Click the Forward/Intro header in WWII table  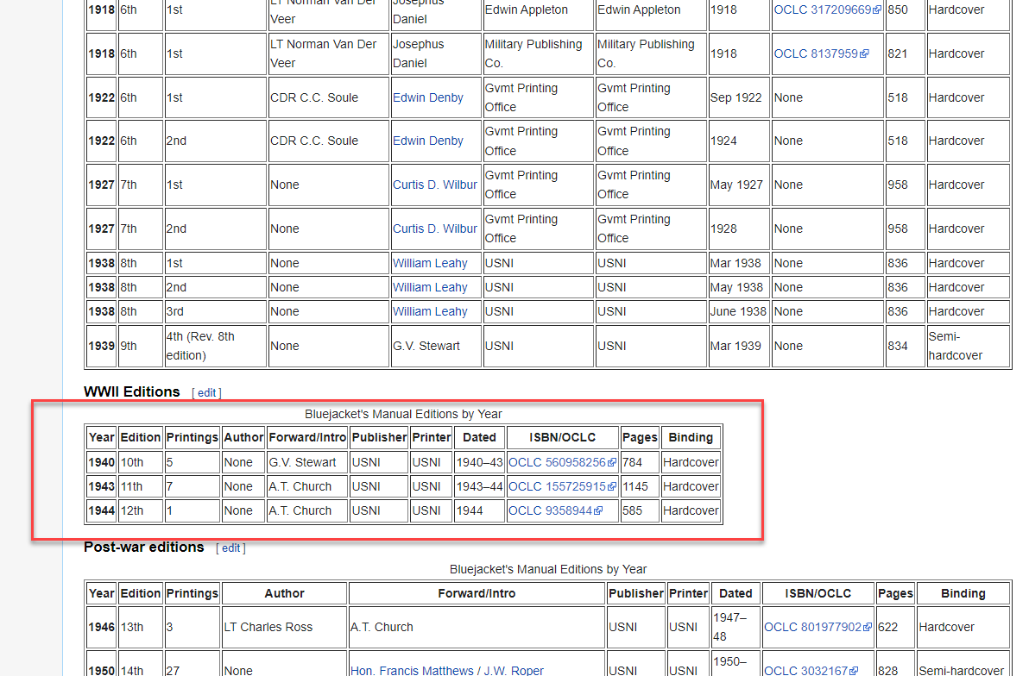click(x=307, y=437)
